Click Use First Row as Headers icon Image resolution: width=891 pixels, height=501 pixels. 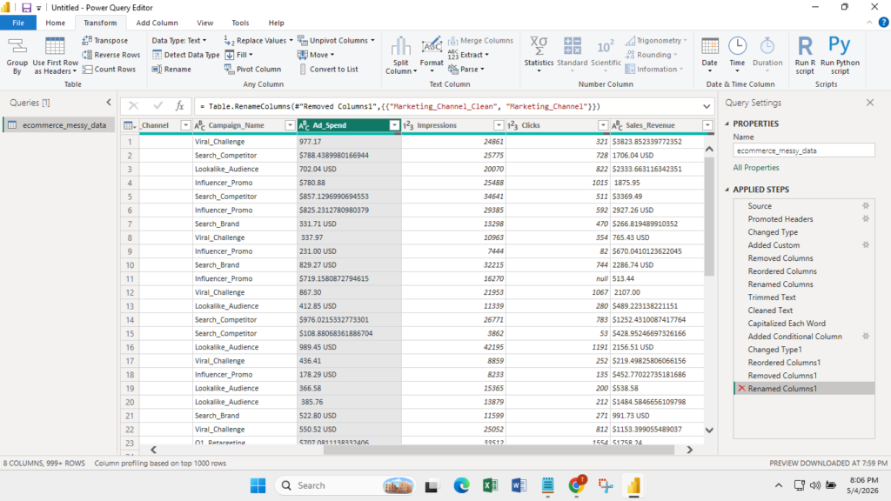pyautogui.click(x=55, y=56)
